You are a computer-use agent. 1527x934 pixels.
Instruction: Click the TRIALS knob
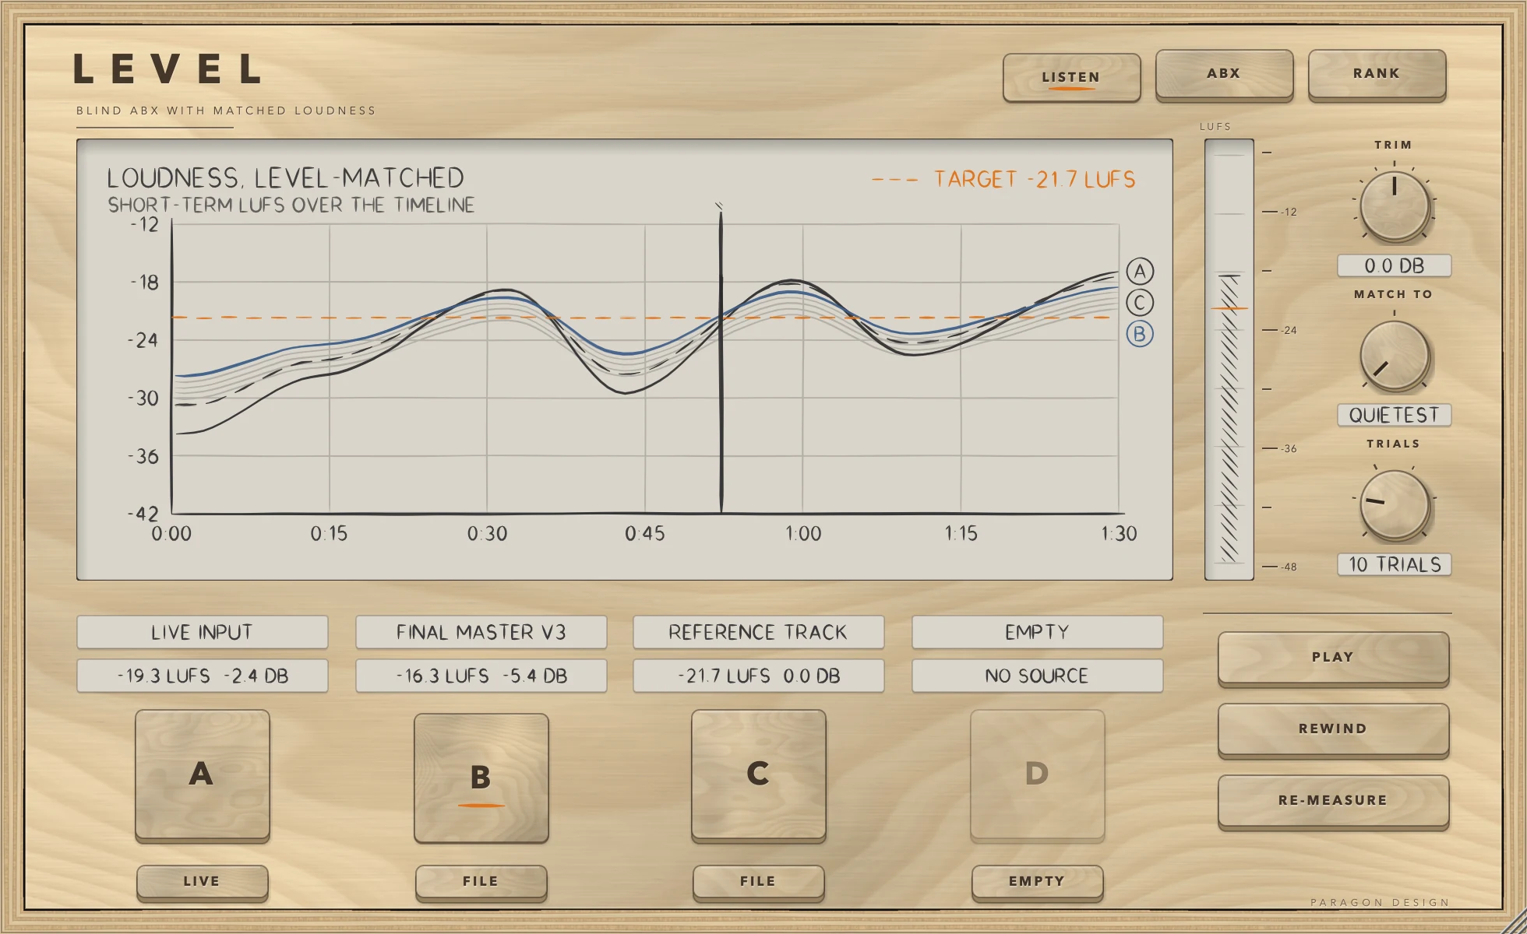coord(1394,505)
